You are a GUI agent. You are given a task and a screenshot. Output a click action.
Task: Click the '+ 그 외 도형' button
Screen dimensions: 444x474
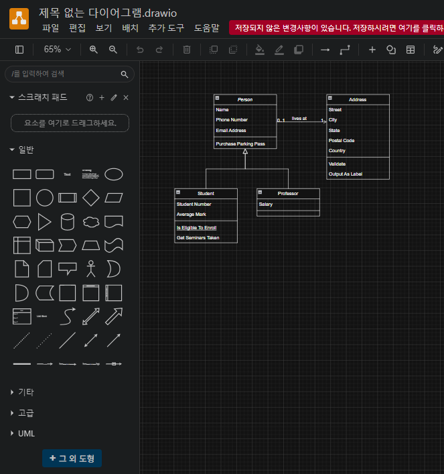click(x=72, y=459)
